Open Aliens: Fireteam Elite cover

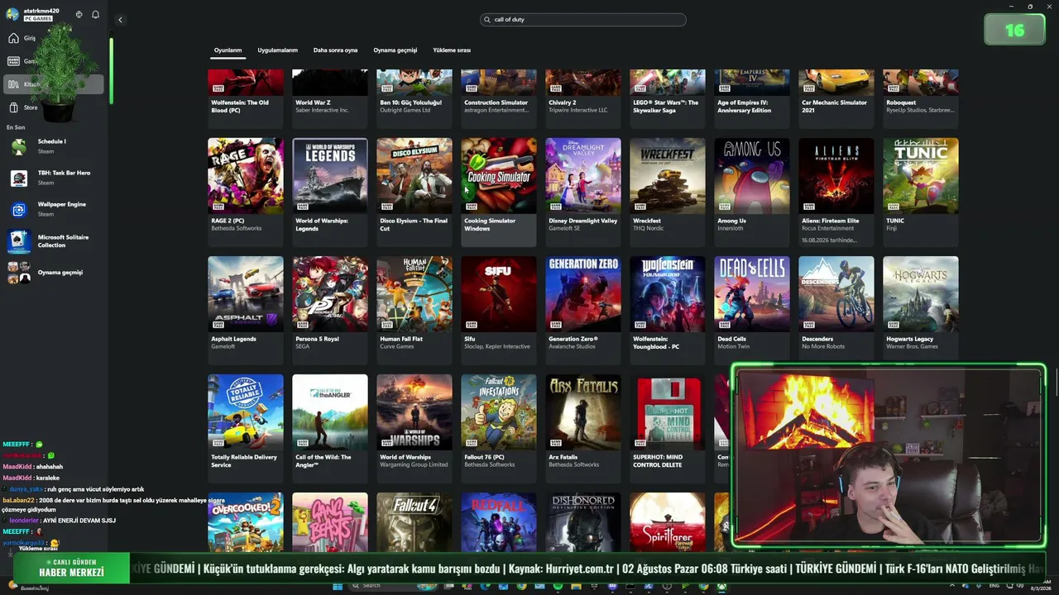tap(836, 176)
